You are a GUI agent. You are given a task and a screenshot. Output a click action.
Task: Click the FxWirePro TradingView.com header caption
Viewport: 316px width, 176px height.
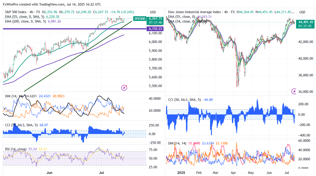tap(52, 4)
